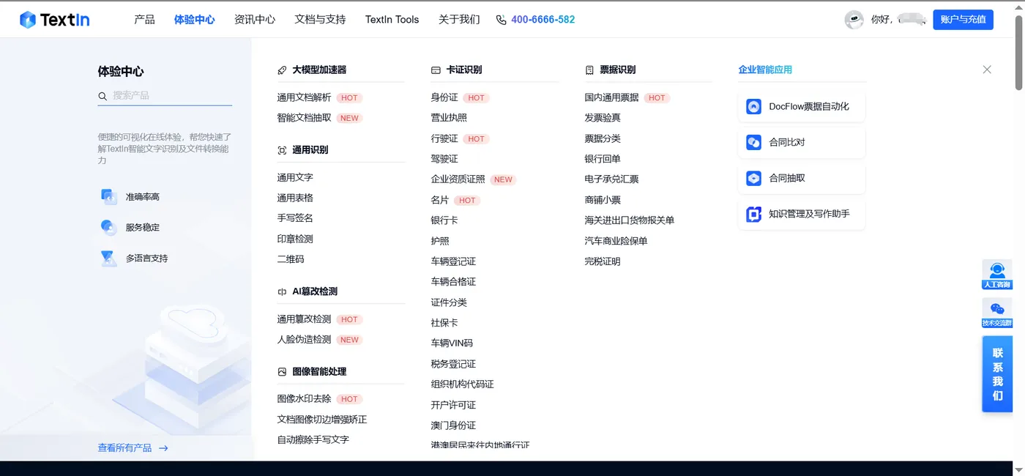Click the 票据识别 receipt icon
The width and height of the screenshot is (1025, 476).
[589, 70]
